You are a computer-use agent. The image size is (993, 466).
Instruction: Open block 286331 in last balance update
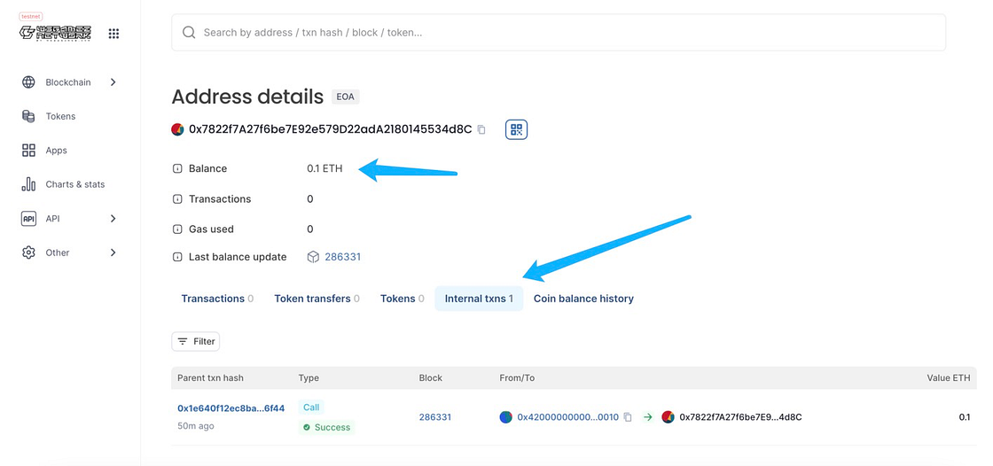coord(342,257)
